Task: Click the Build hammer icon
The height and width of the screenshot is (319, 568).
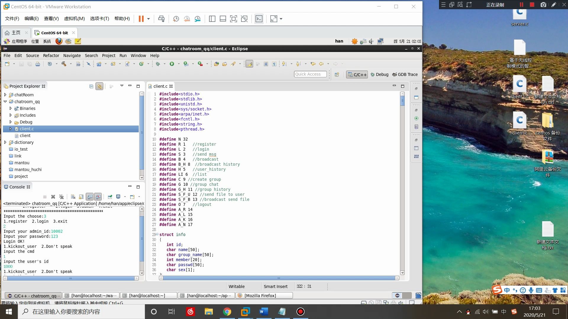Action: point(64,64)
